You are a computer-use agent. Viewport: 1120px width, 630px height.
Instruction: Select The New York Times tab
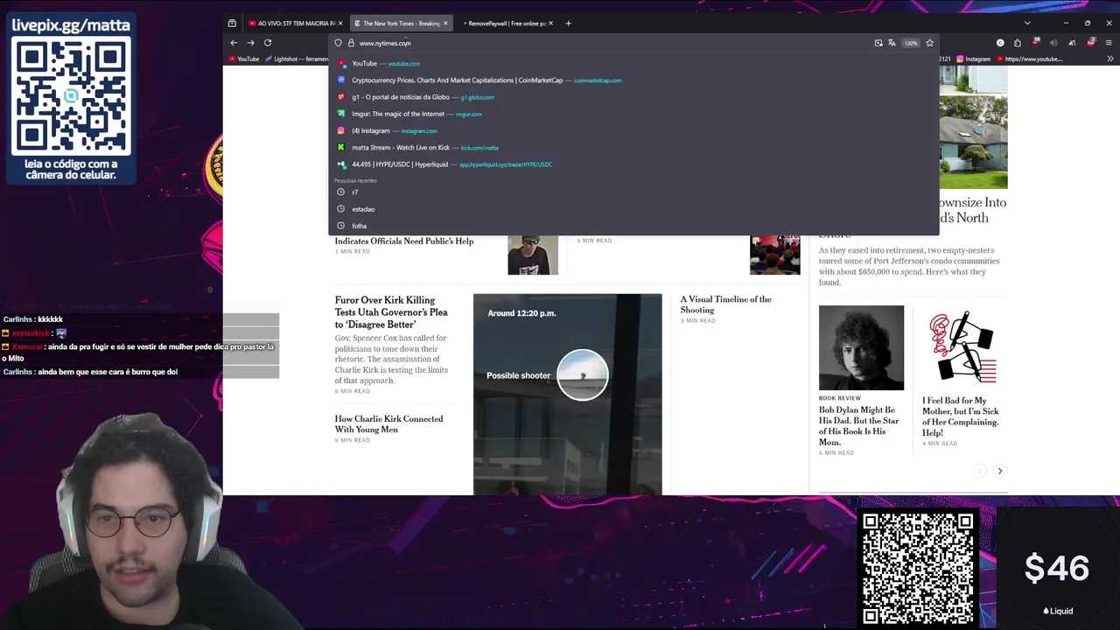click(x=401, y=24)
